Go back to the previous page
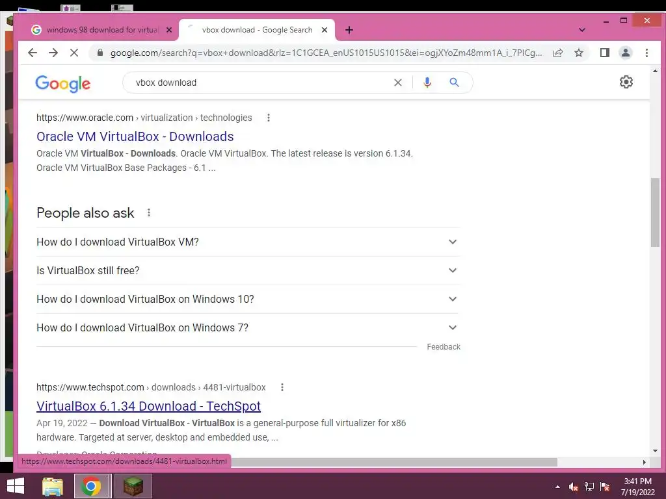666x499 pixels. [33, 53]
